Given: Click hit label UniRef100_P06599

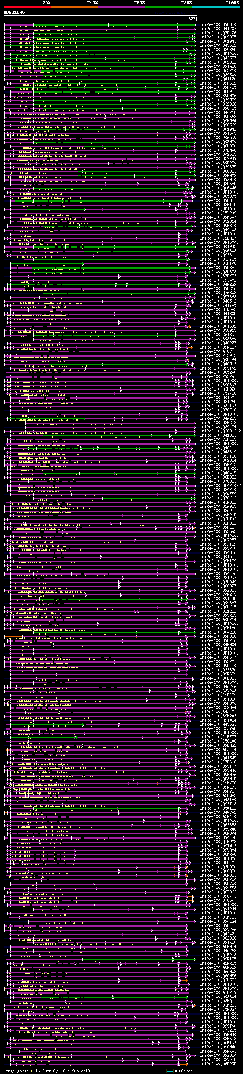Looking at the screenshot, I should point(218,138).
